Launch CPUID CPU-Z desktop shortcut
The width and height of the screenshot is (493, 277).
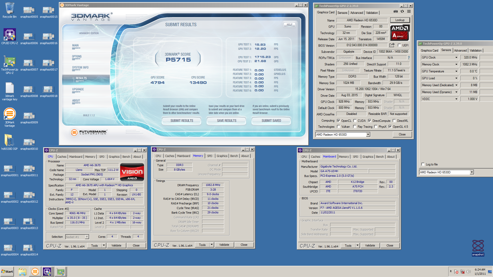click(x=10, y=36)
